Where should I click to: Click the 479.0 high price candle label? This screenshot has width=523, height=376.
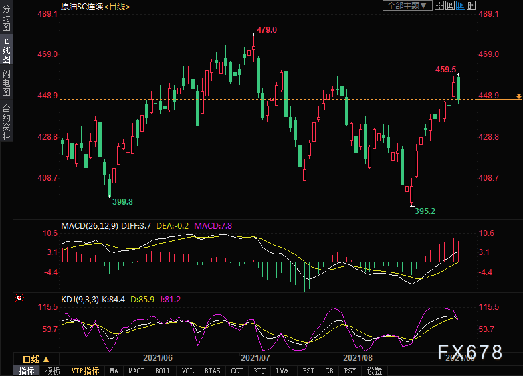[x=266, y=30]
